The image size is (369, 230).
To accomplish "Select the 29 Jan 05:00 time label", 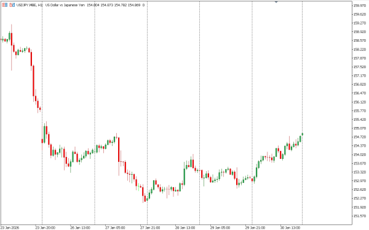I will coord(220,228).
